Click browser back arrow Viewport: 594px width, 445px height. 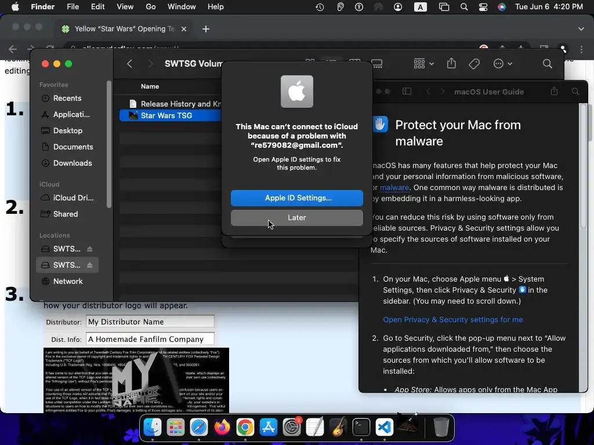pyautogui.click(x=13, y=49)
